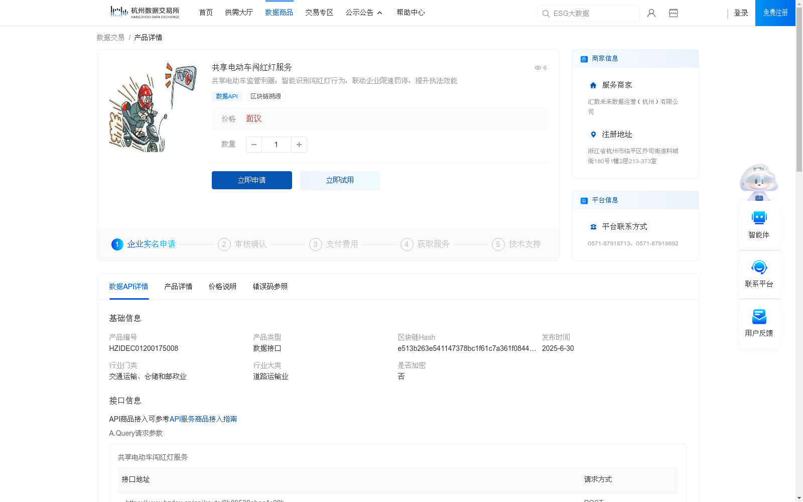
Task: Click the 数据API tag
Action: (227, 96)
